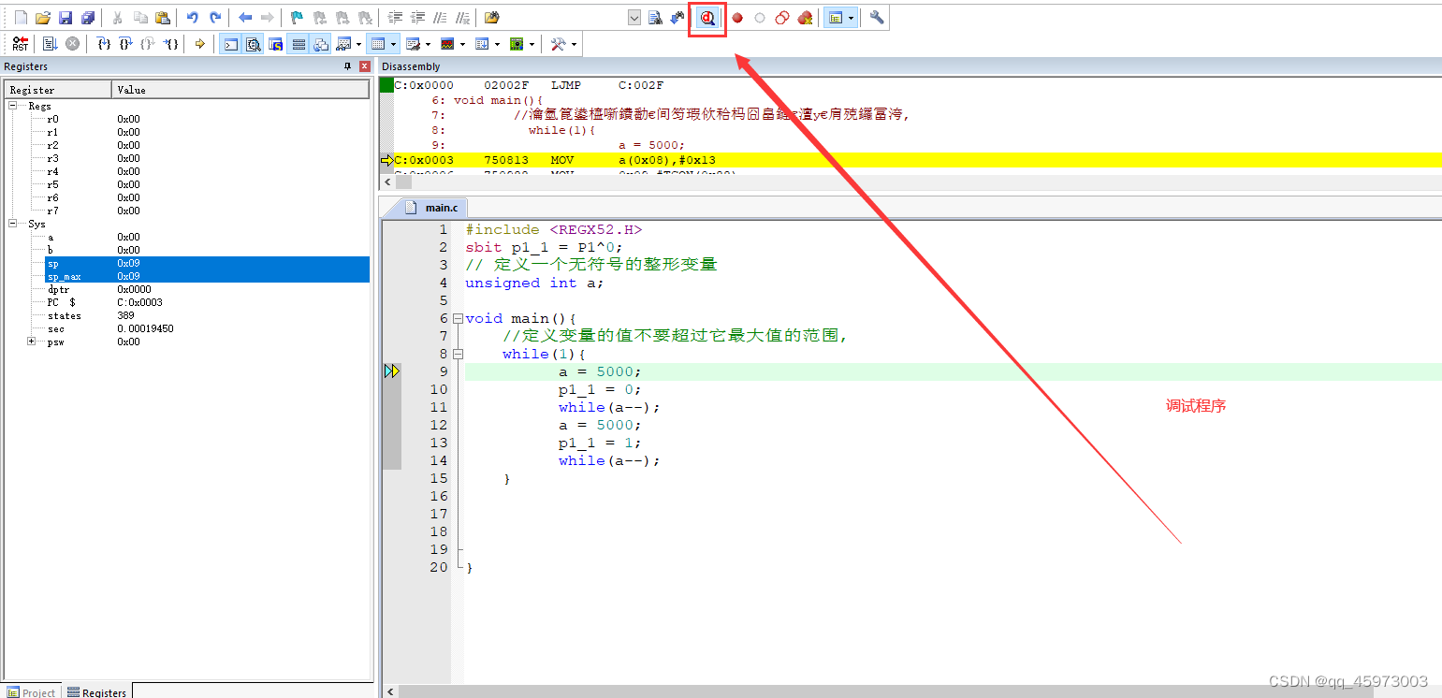Screen dimensions: 1442x698
Task: Click the Register column header
Action: point(59,90)
